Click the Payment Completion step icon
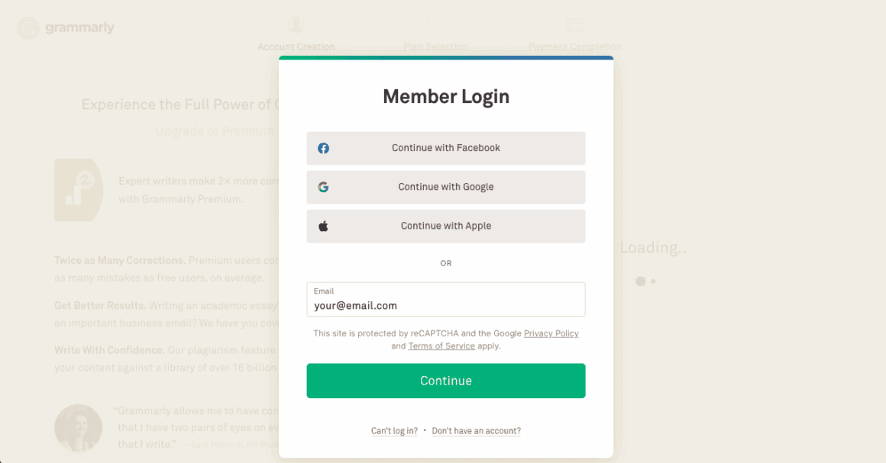This screenshot has height=463, width=886. [574, 25]
